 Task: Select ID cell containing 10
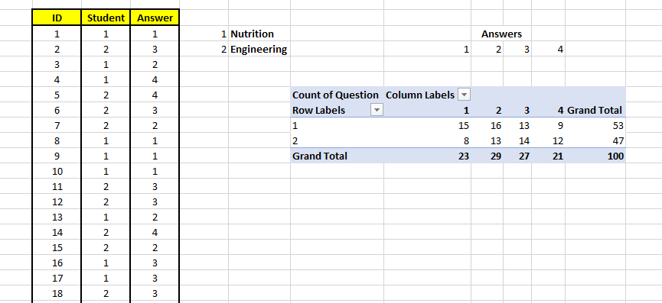coord(57,171)
